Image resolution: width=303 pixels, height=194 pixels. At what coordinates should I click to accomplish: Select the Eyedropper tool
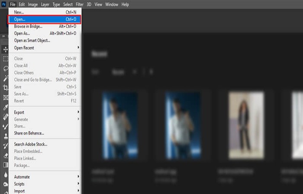point(6,107)
